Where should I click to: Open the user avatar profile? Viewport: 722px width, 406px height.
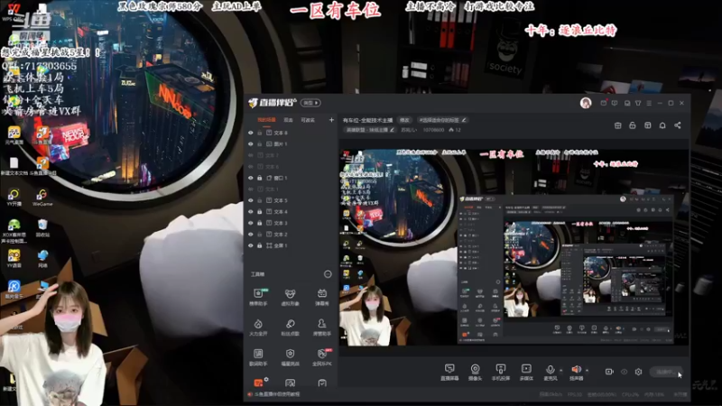click(x=586, y=103)
